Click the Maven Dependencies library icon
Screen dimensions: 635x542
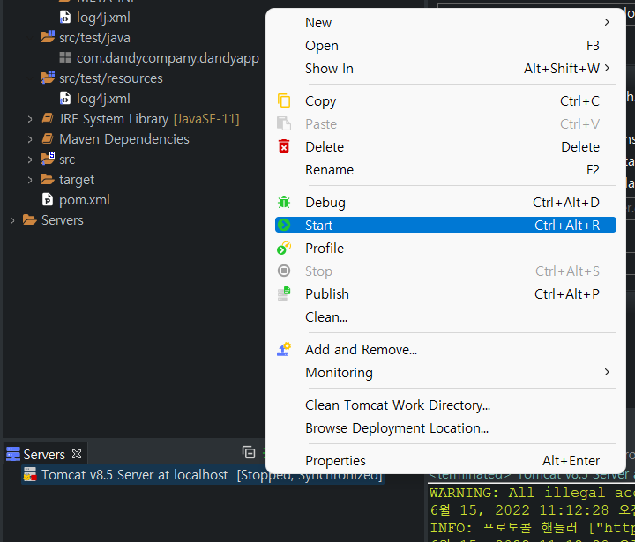click(48, 139)
